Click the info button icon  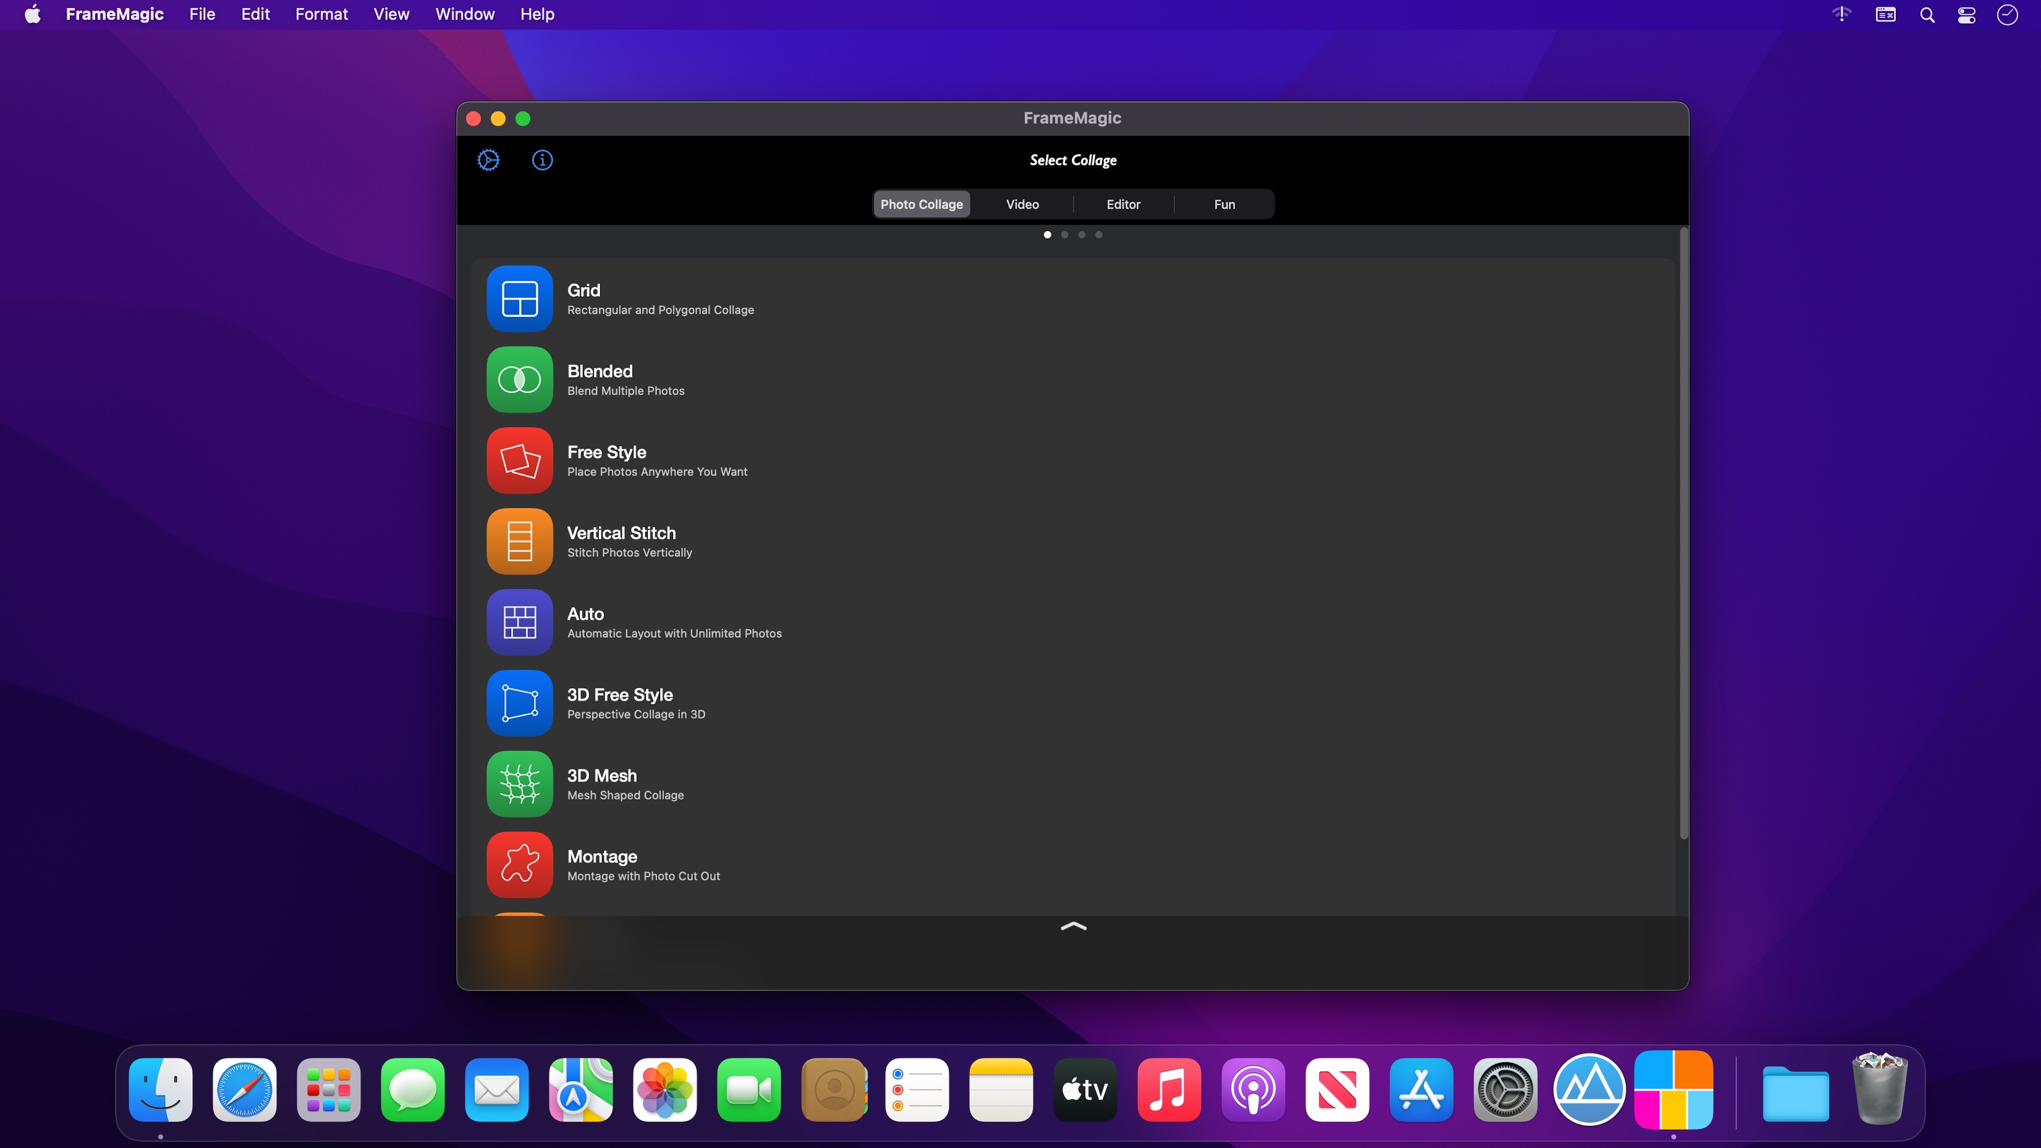(x=542, y=160)
